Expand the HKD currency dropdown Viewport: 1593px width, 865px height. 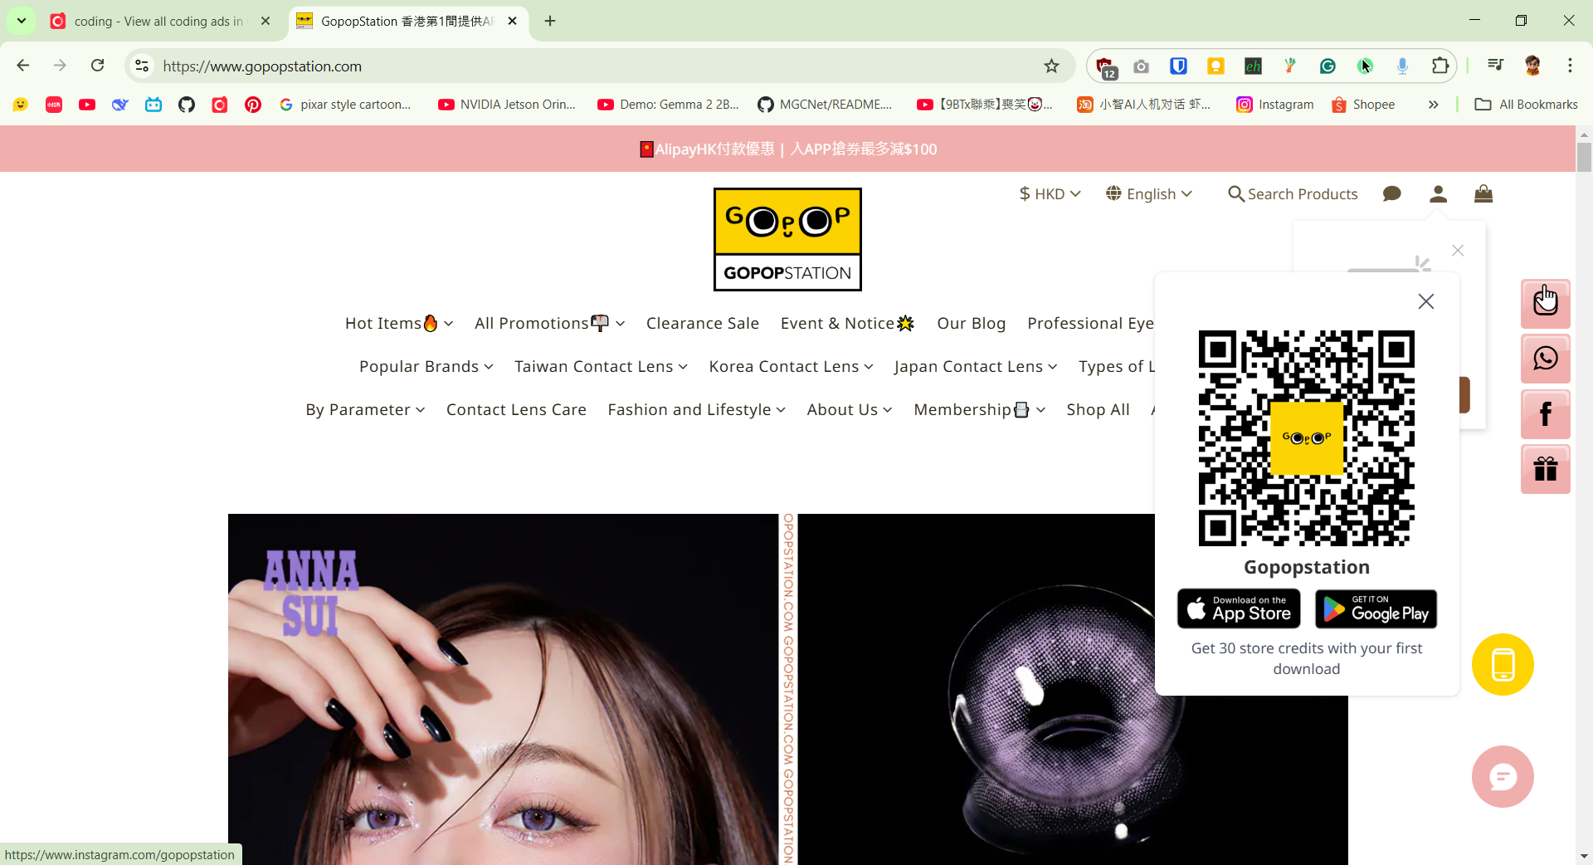[x=1050, y=193]
